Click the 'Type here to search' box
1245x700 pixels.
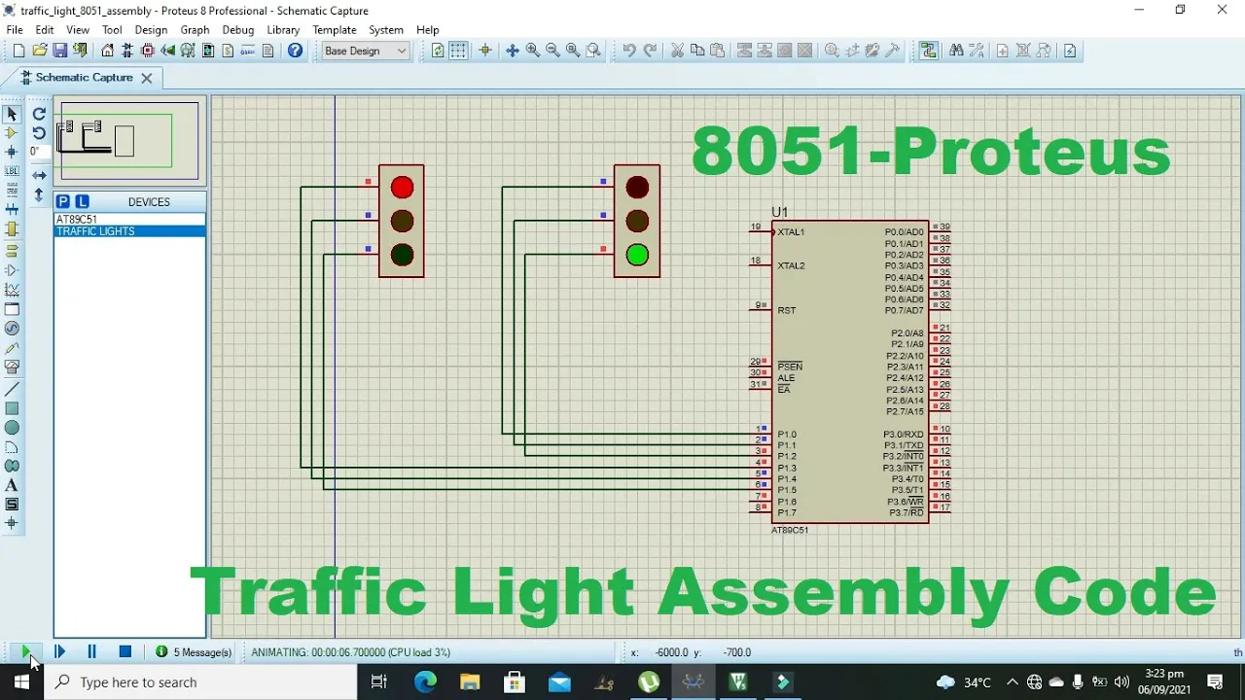(200, 682)
